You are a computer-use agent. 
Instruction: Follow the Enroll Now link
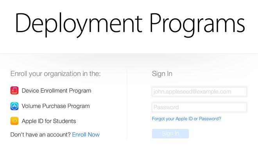pyautogui.click(x=86, y=135)
